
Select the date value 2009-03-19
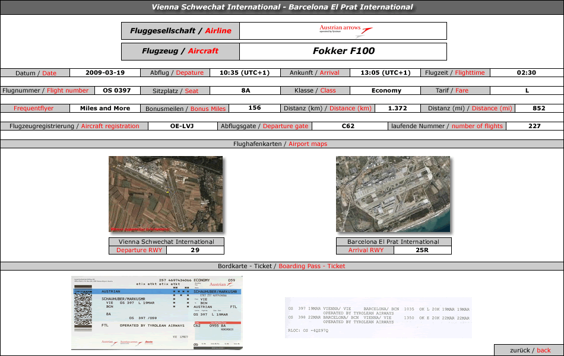click(x=105, y=72)
